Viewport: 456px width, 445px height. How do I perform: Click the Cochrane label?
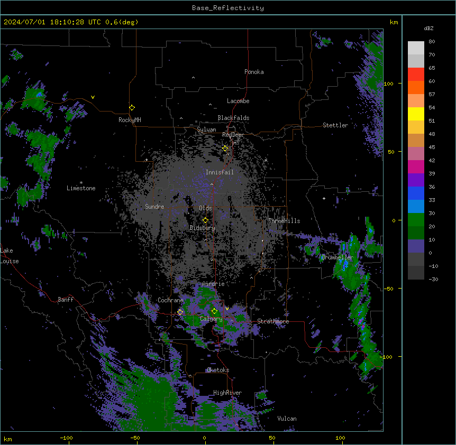(x=170, y=300)
